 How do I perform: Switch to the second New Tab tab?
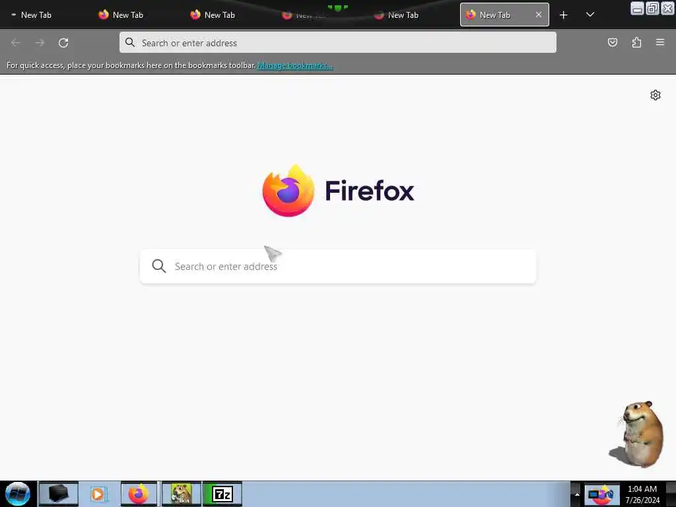(137, 15)
